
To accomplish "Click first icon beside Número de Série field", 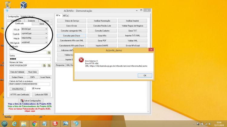I will pos(44,66).
